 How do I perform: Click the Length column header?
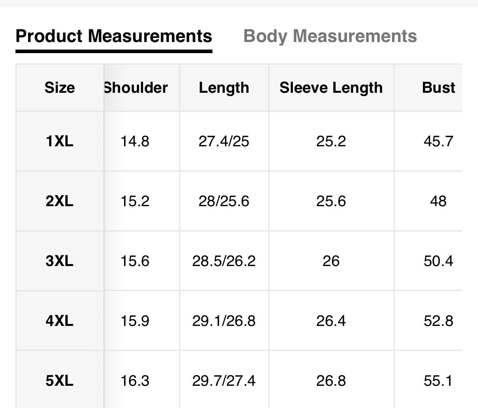click(224, 88)
